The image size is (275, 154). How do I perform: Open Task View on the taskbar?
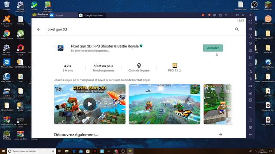coord(60,151)
